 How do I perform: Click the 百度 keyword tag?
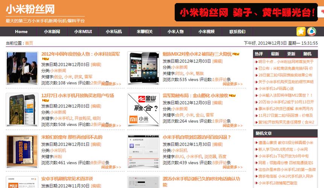[x=222, y=156]
